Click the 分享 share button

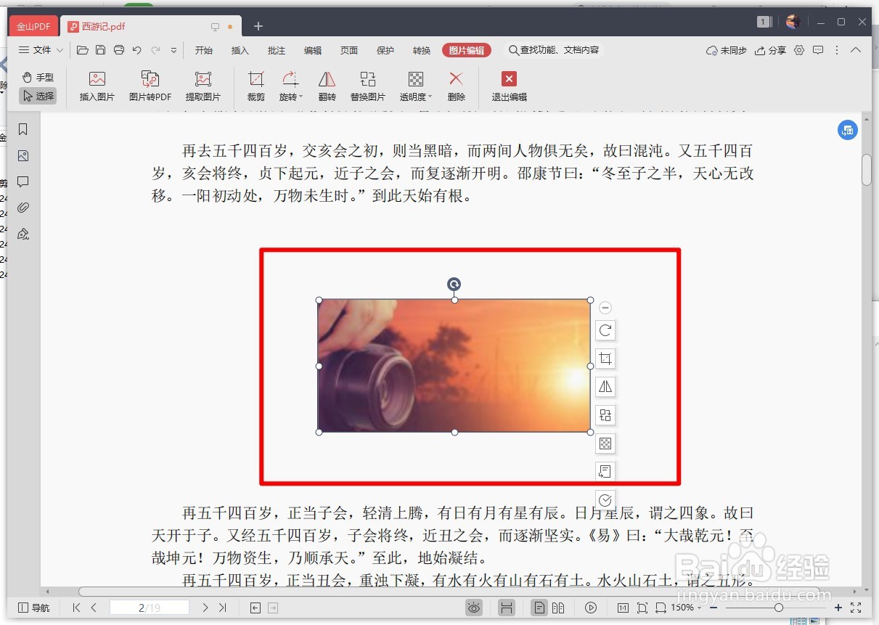pos(769,50)
